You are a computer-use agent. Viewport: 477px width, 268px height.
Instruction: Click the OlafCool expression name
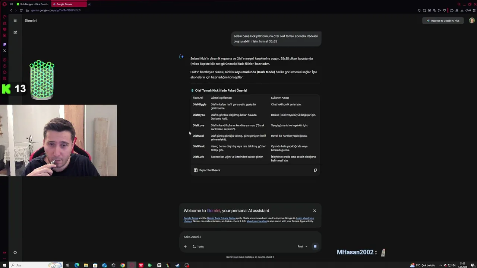point(198,136)
